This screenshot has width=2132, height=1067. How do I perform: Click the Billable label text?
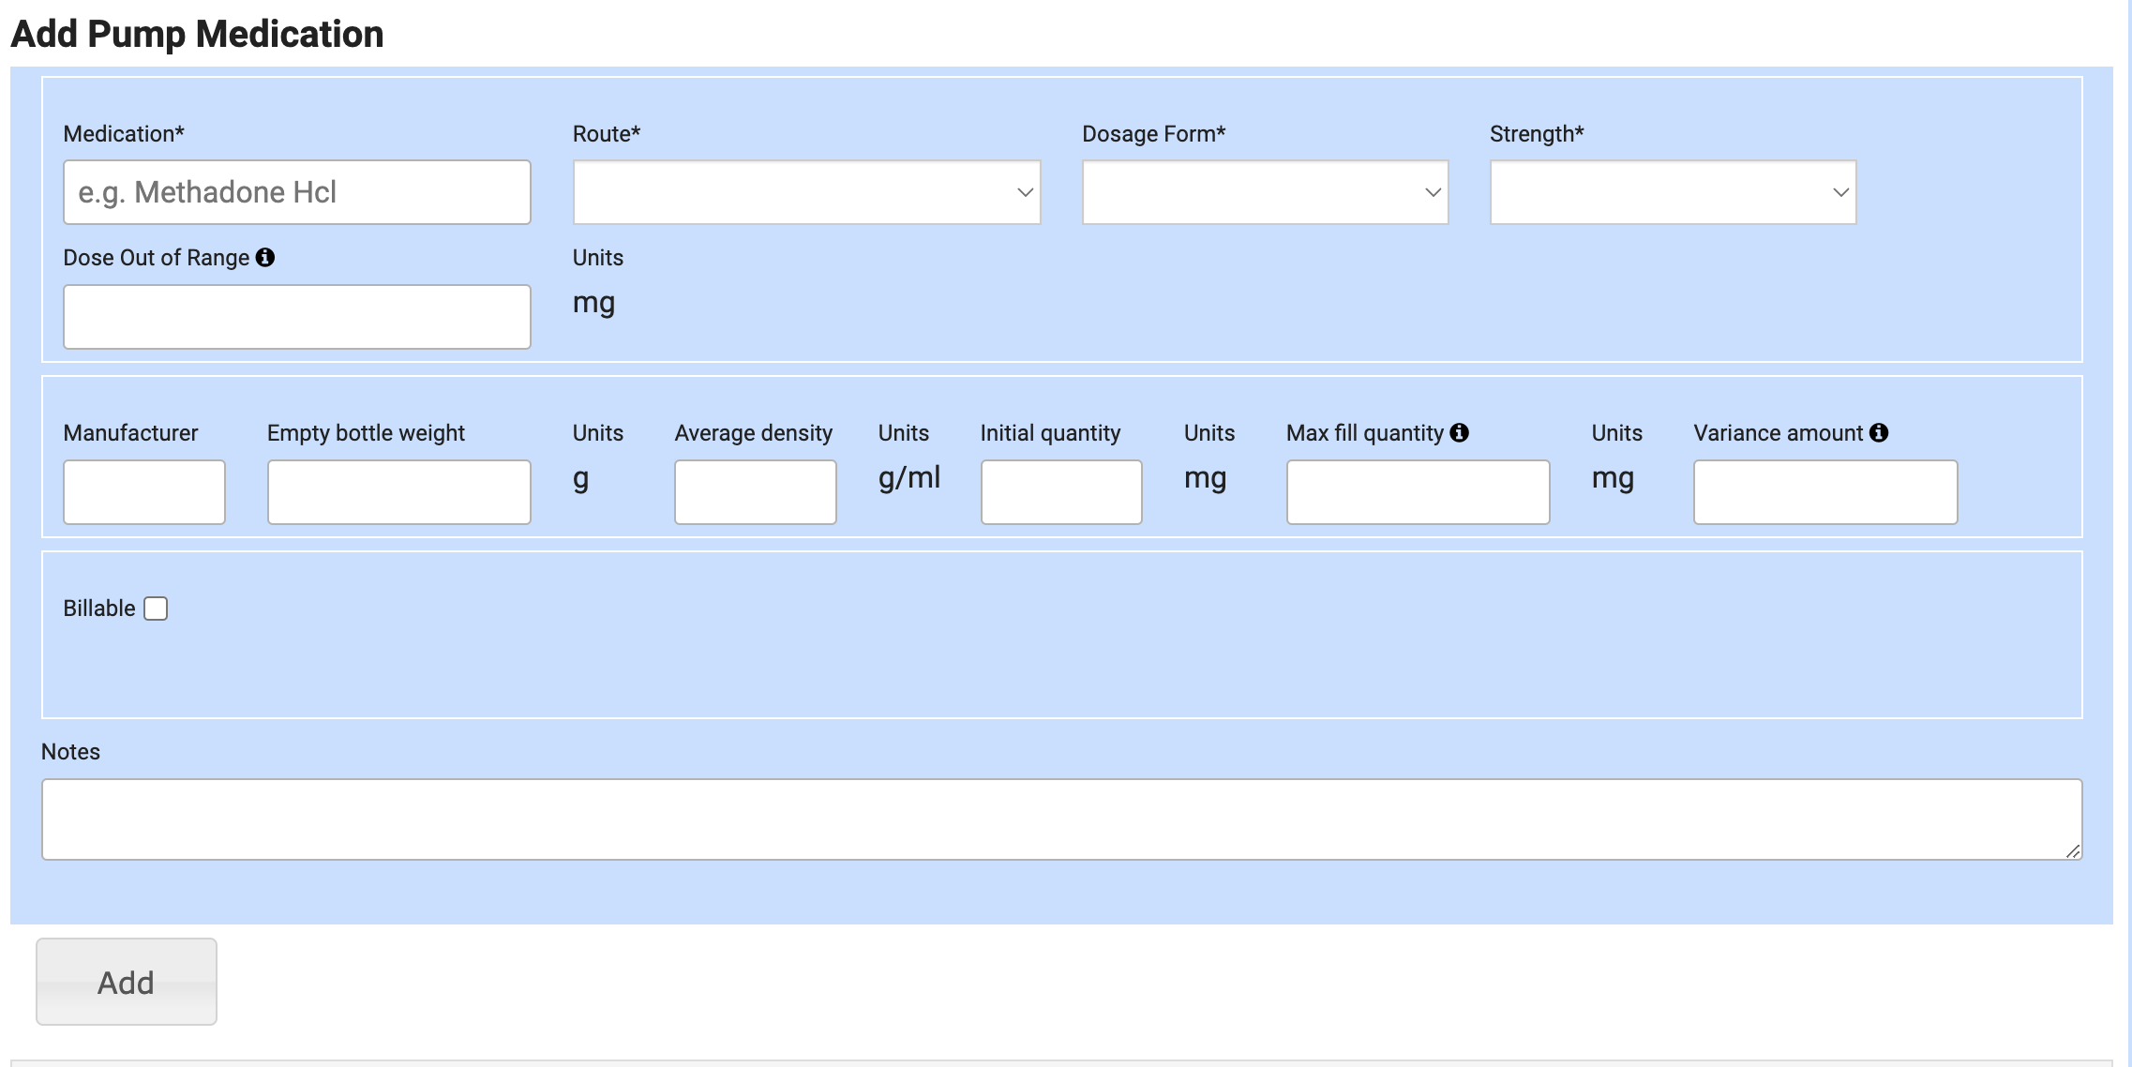[98, 609]
